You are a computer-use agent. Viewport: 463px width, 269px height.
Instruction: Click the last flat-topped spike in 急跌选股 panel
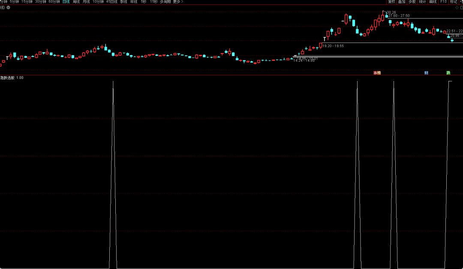pyautogui.click(x=448, y=174)
